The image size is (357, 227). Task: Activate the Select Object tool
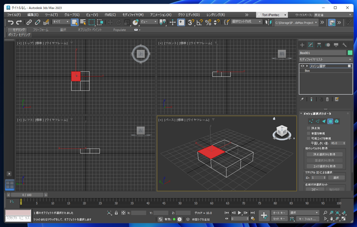(75, 22)
